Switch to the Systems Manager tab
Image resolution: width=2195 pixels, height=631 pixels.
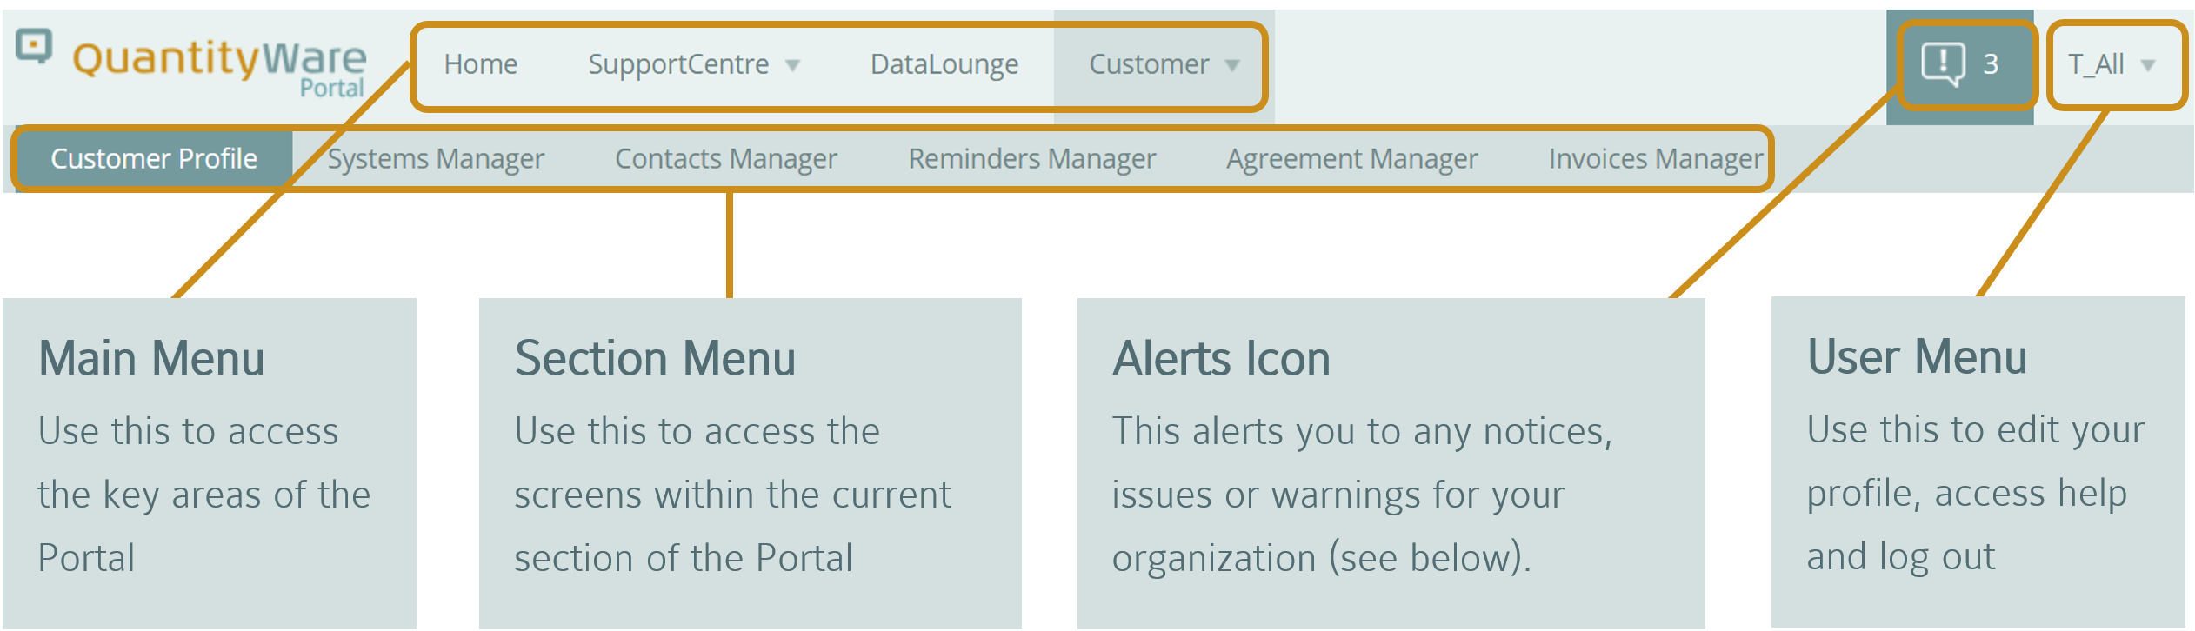pos(436,159)
